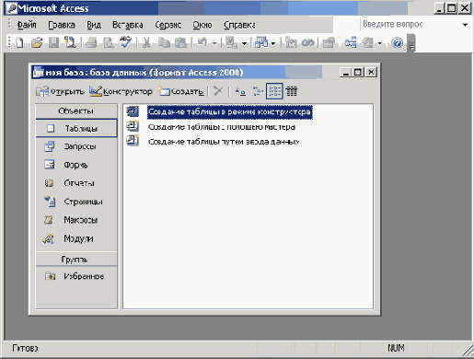
Task: Open the Сервис menu
Action: (168, 25)
